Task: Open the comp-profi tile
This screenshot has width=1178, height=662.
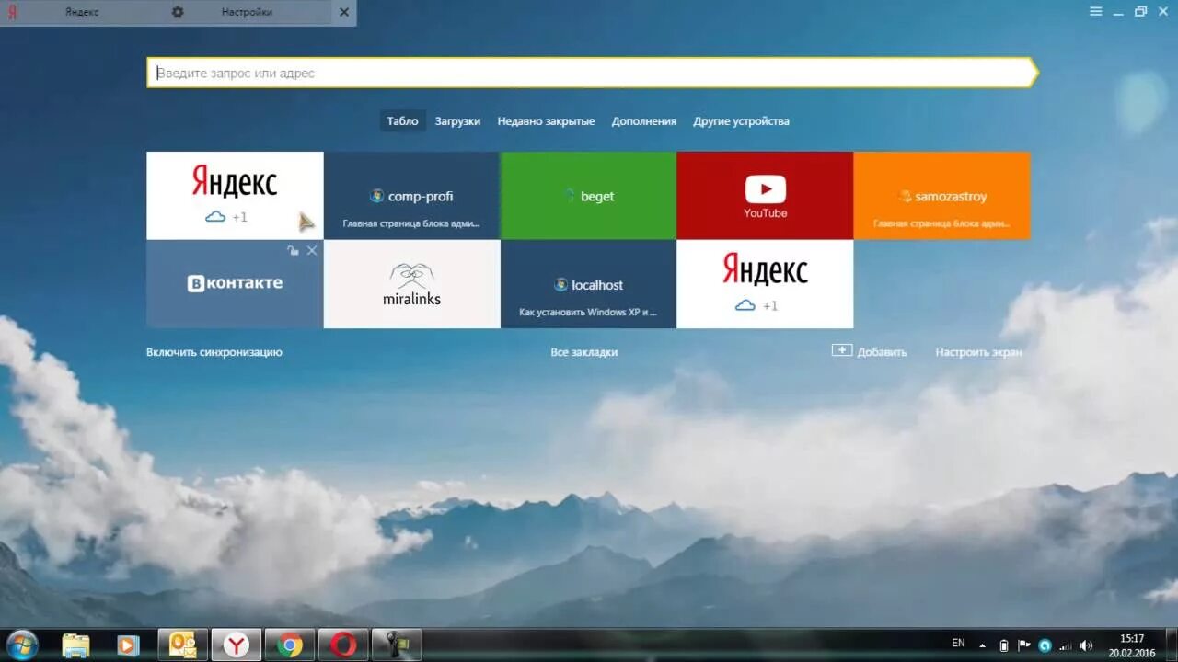Action: (411, 195)
